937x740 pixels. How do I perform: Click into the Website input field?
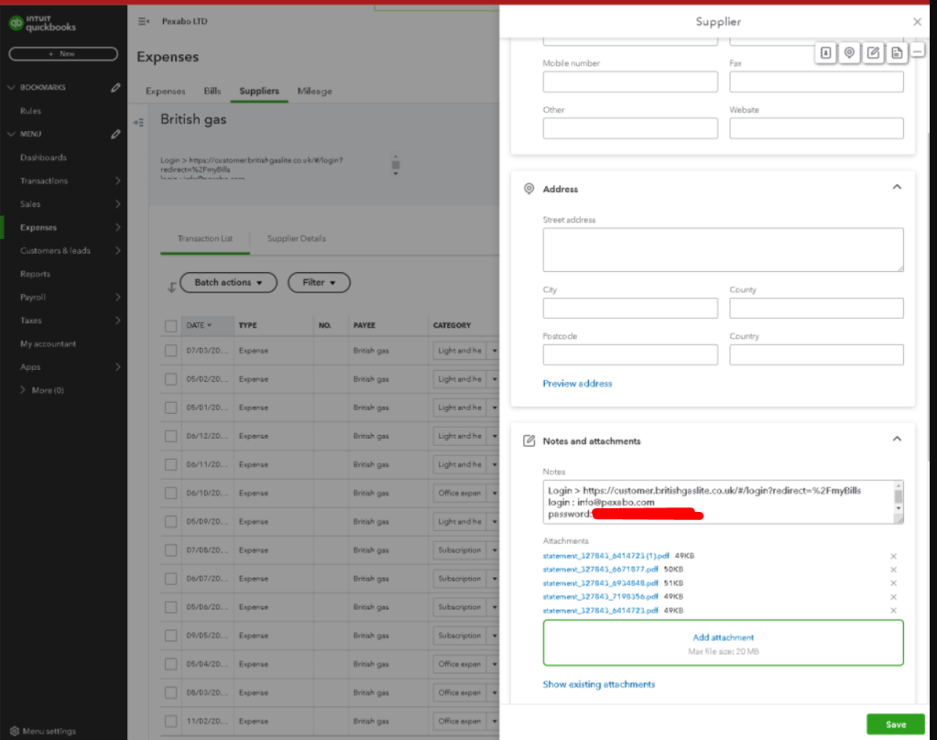point(816,128)
